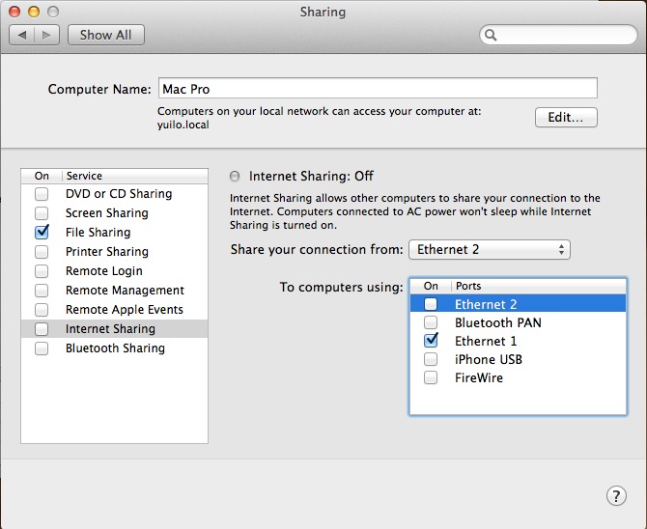Click the Computer Name field
This screenshot has width=647, height=529.
378,88
